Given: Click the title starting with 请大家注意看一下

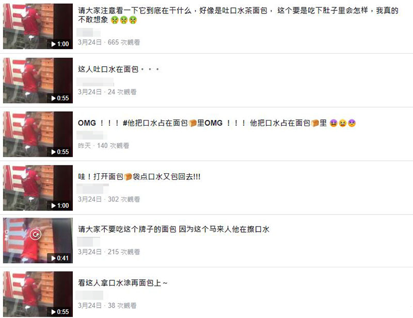Looking at the screenshot, I should point(238,15).
